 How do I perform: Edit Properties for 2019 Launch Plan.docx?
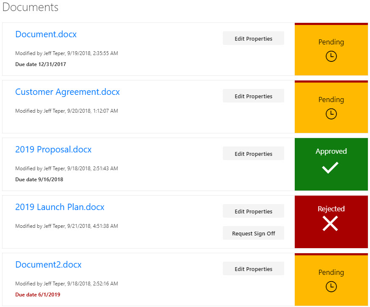tap(253, 211)
